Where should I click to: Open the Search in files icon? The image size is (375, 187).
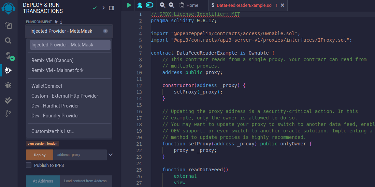coord(8,41)
